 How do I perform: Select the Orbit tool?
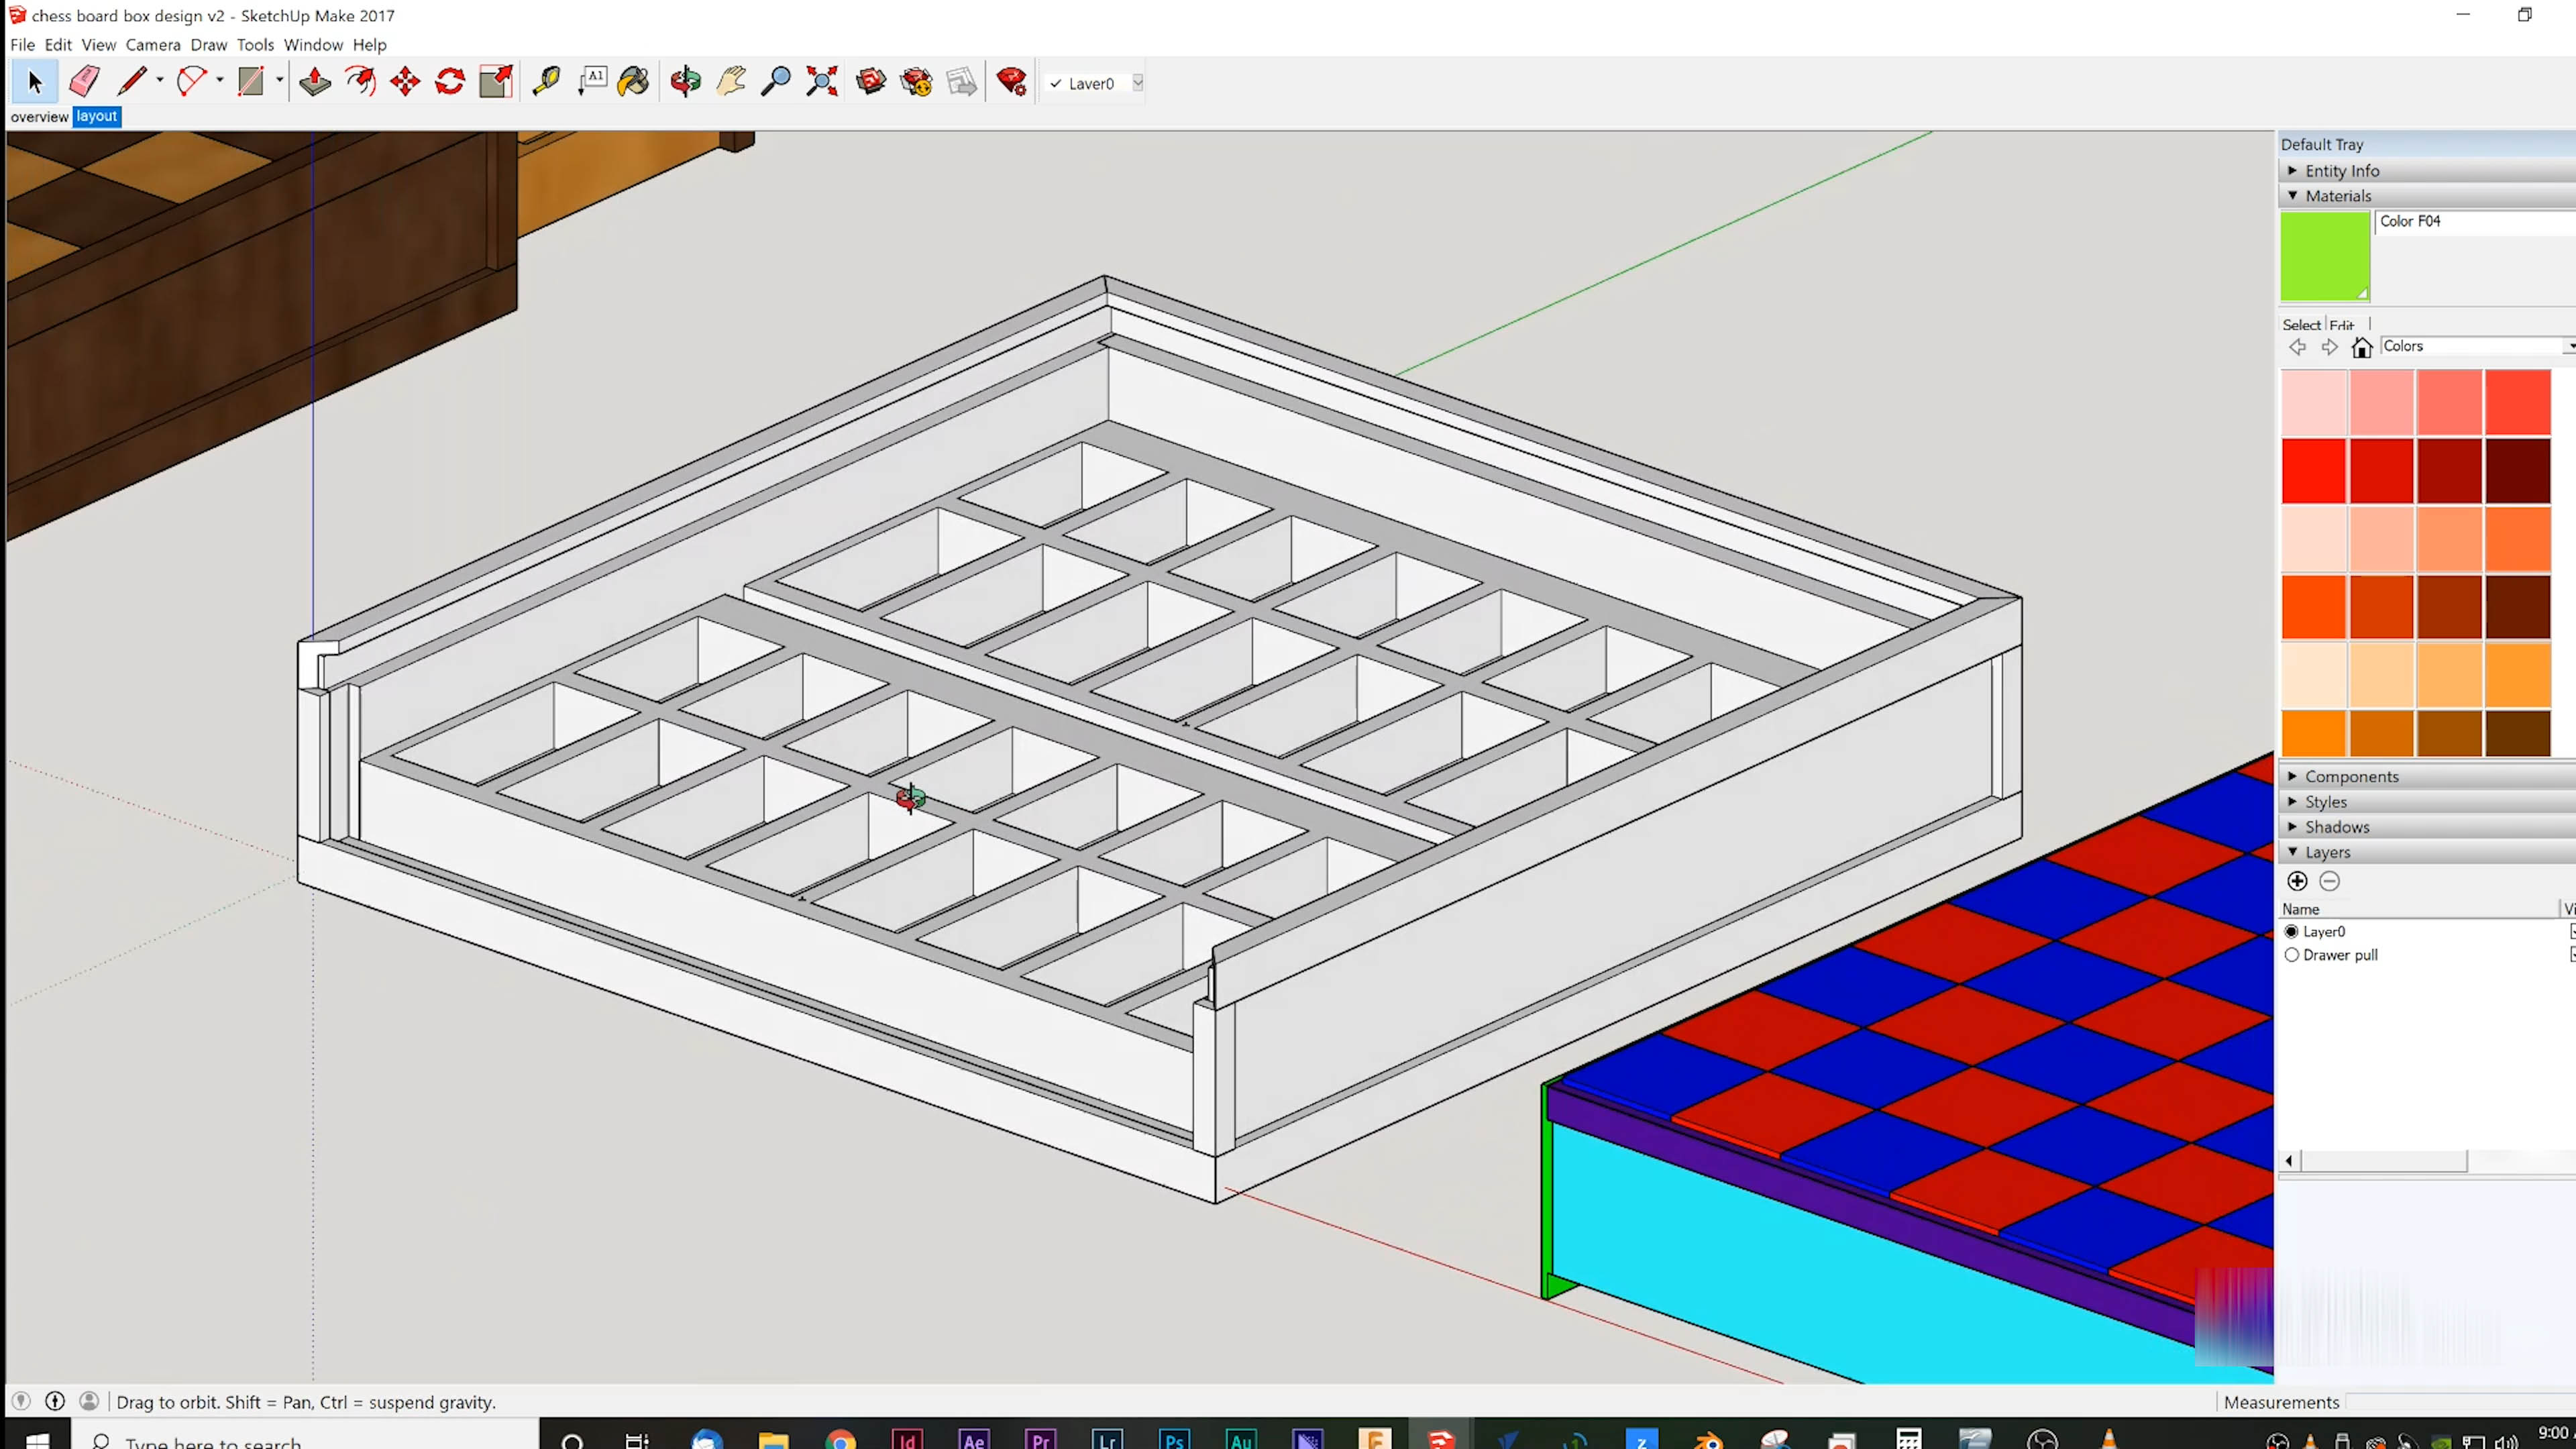click(x=686, y=82)
